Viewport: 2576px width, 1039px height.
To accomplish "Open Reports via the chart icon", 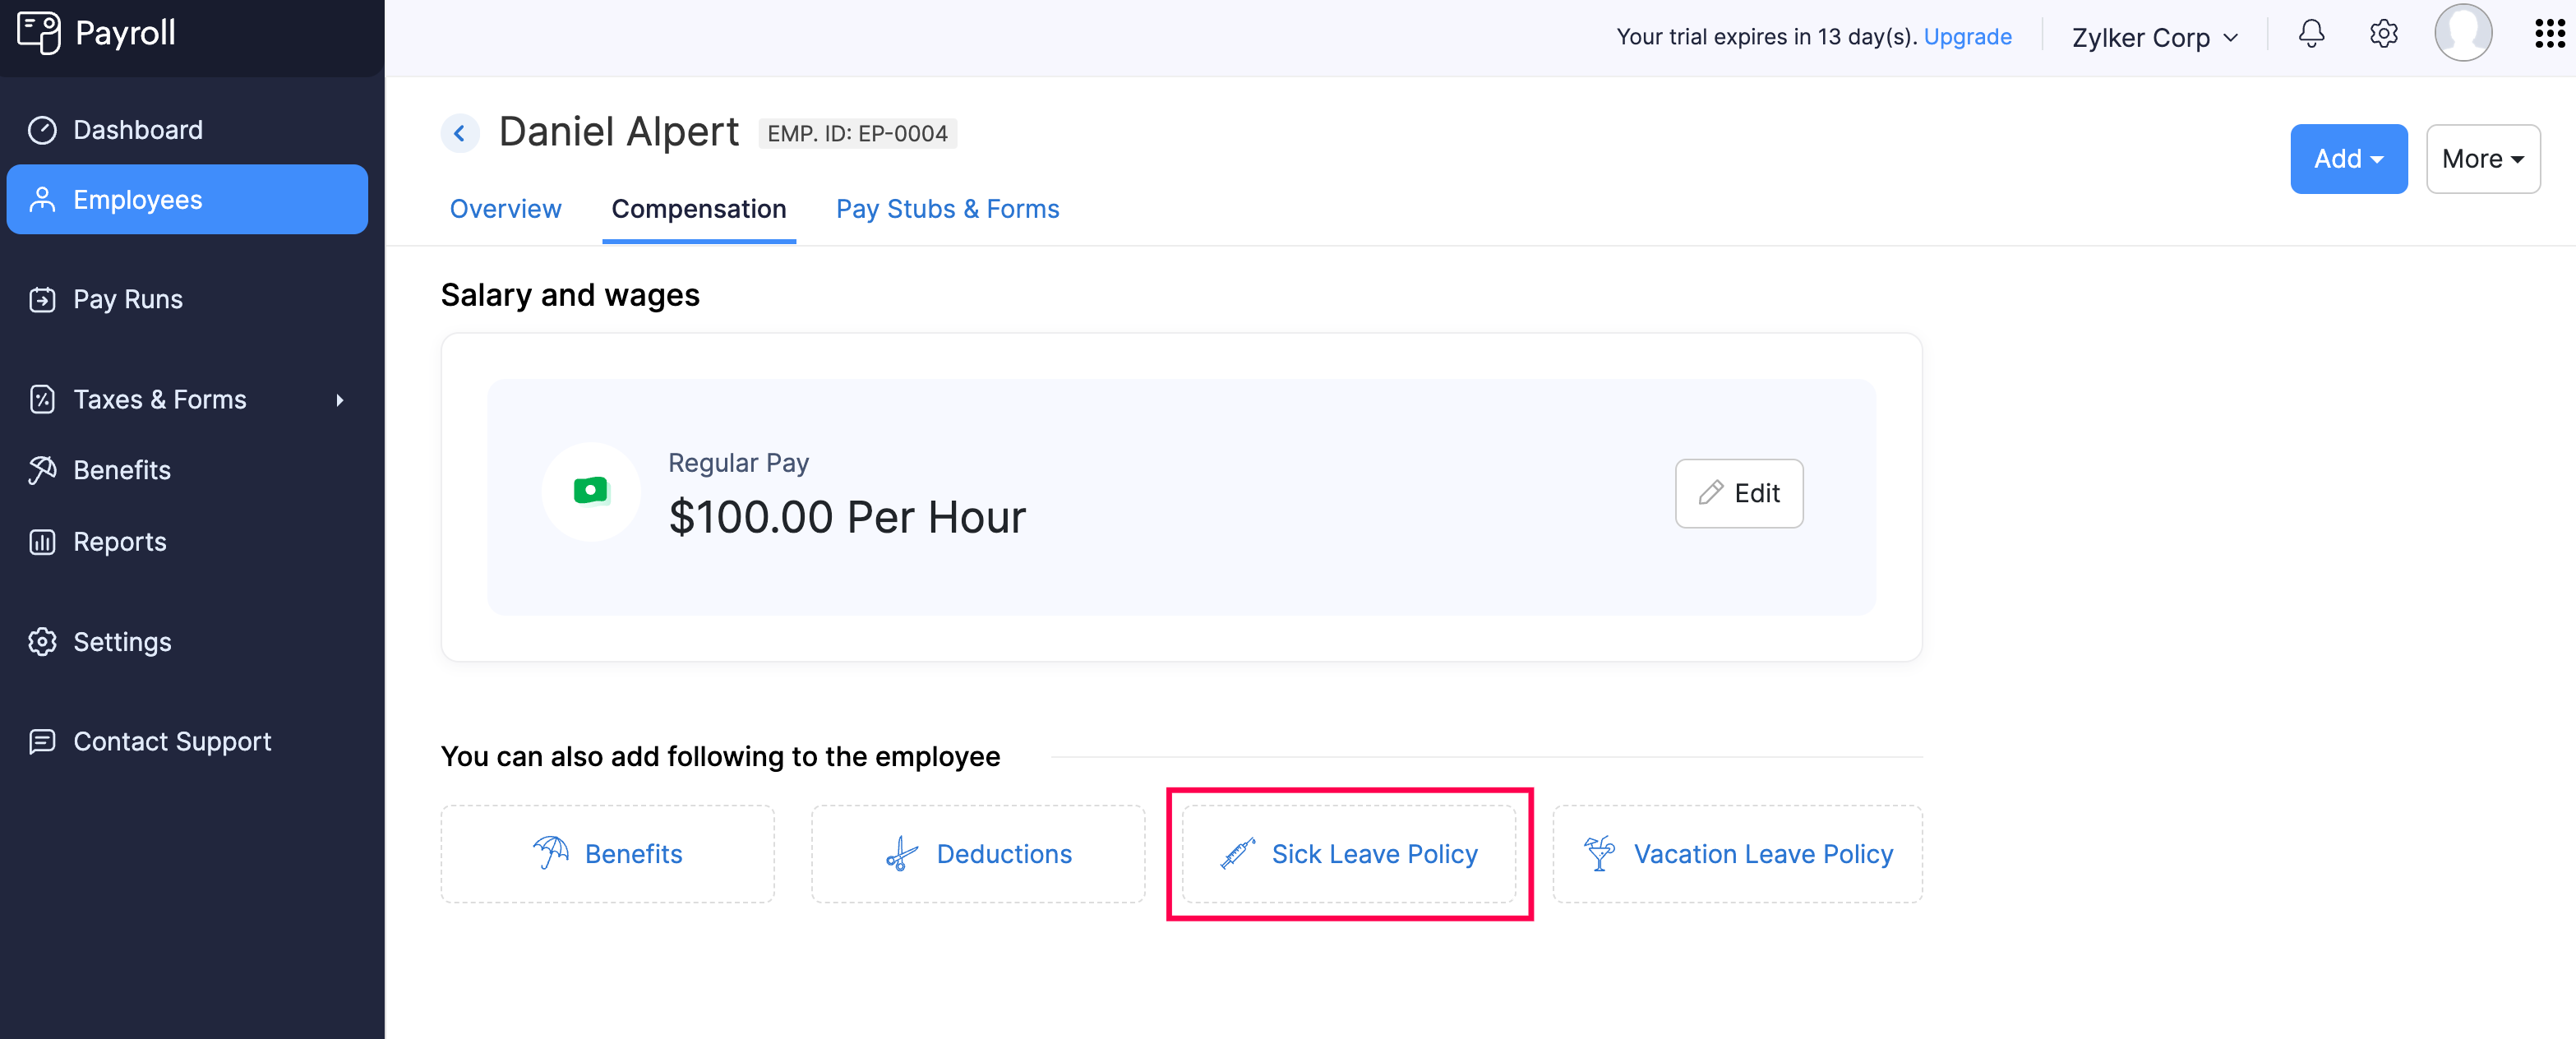I will [x=42, y=541].
